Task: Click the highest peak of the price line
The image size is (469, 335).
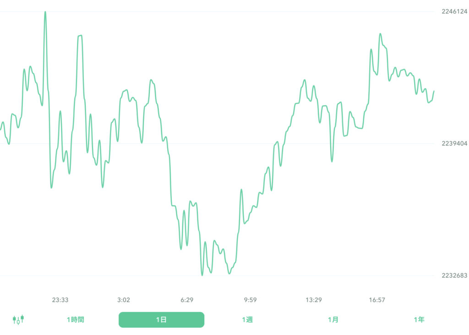Action: [x=45, y=12]
